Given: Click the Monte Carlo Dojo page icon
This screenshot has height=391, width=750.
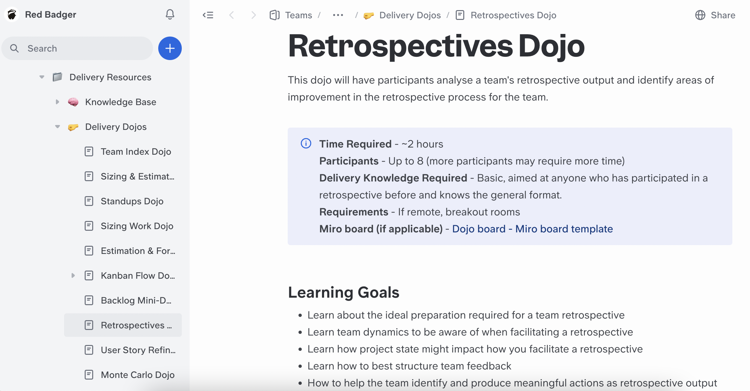Looking at the screenshot, I should tap(89, 375).
